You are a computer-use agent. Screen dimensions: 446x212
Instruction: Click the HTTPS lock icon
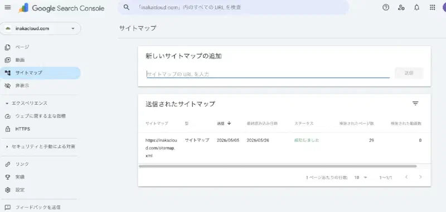coord(8,129)
